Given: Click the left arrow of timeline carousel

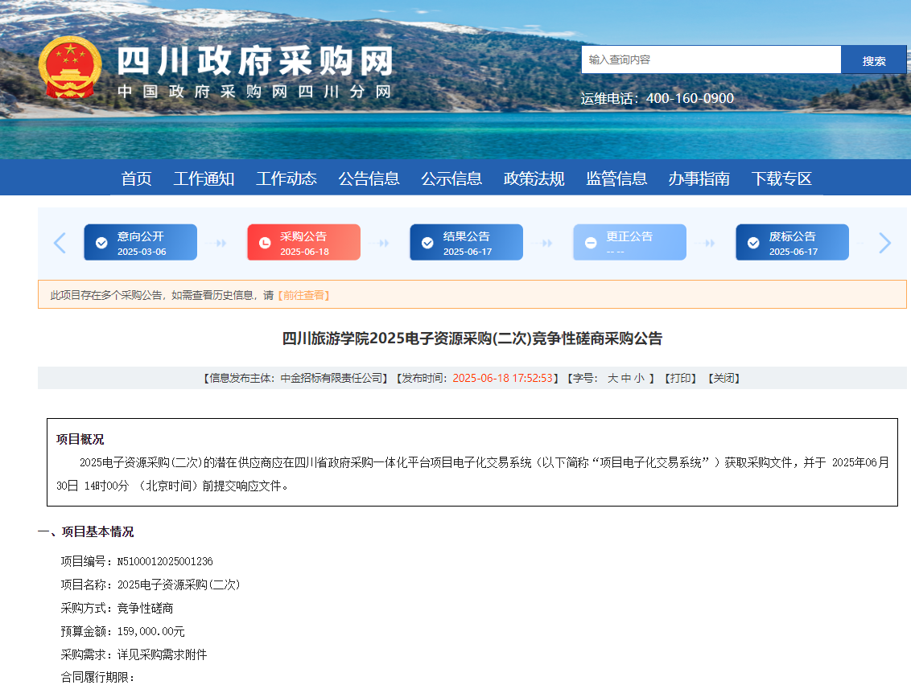Looking at the screenshot, I should (60, 243).
